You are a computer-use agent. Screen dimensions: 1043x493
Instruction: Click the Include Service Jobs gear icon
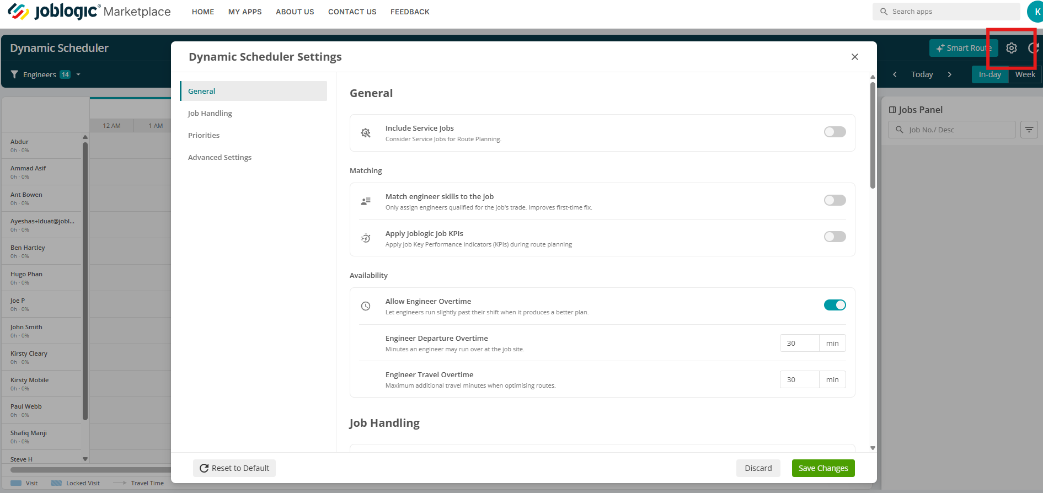coord(366,133)
